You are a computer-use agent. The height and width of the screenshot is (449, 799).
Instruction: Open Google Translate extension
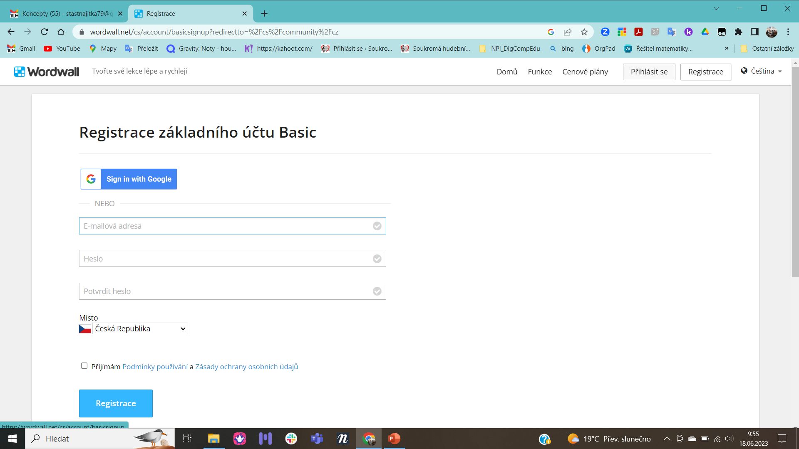[x=671, y=32]
